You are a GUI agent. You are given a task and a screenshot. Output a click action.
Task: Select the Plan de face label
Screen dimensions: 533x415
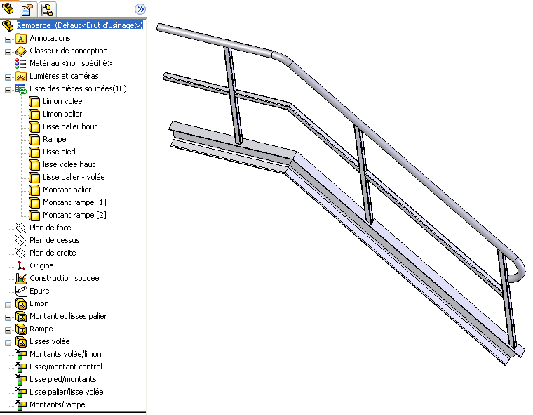click(50, 228)
